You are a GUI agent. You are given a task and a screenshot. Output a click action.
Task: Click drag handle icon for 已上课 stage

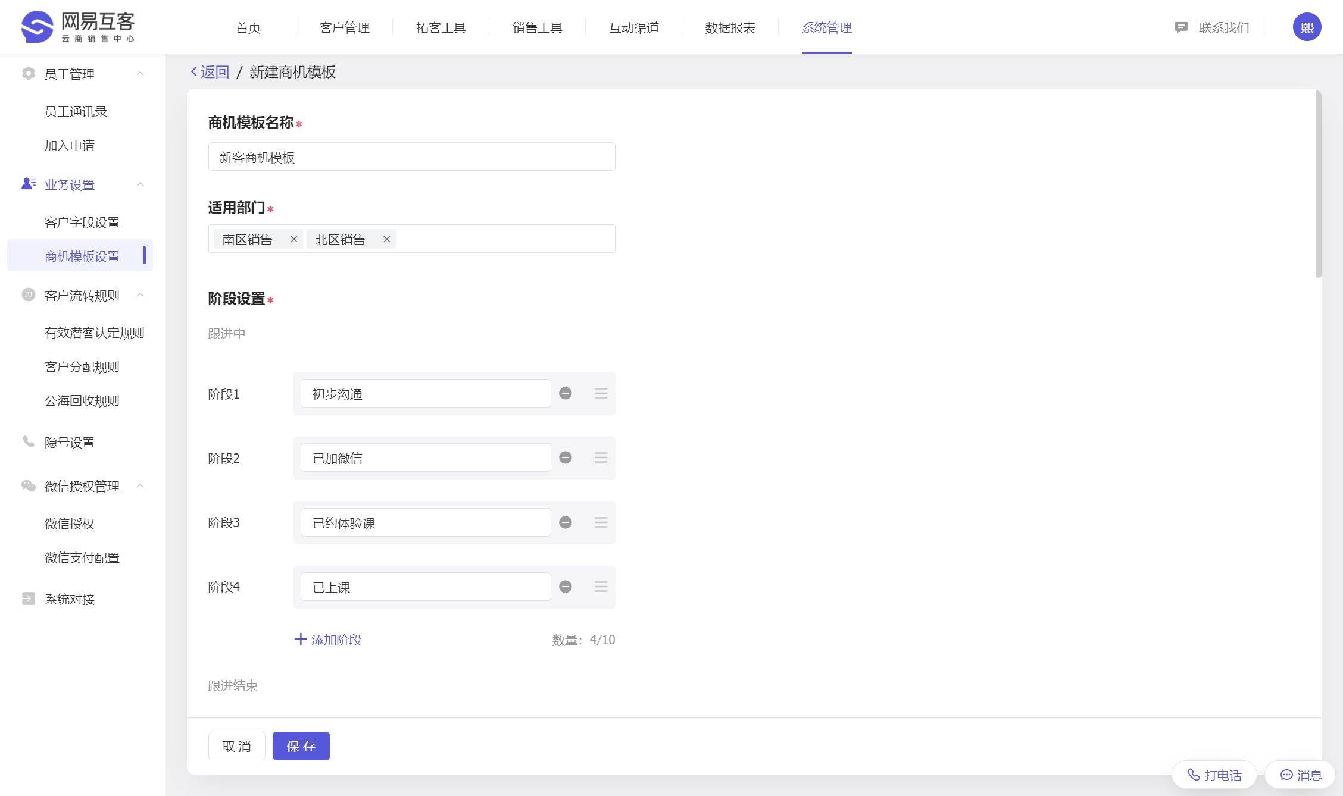pos(601,587)
